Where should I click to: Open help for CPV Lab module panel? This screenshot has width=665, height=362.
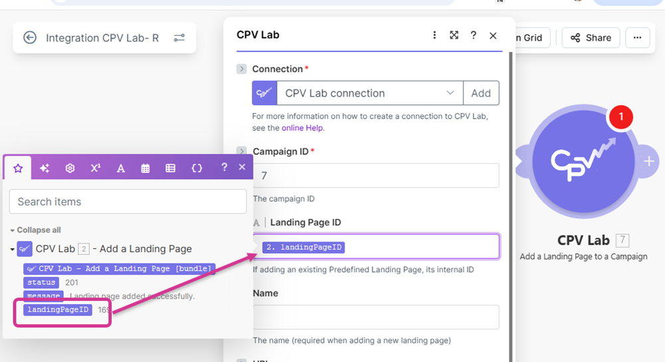(473, 35)
